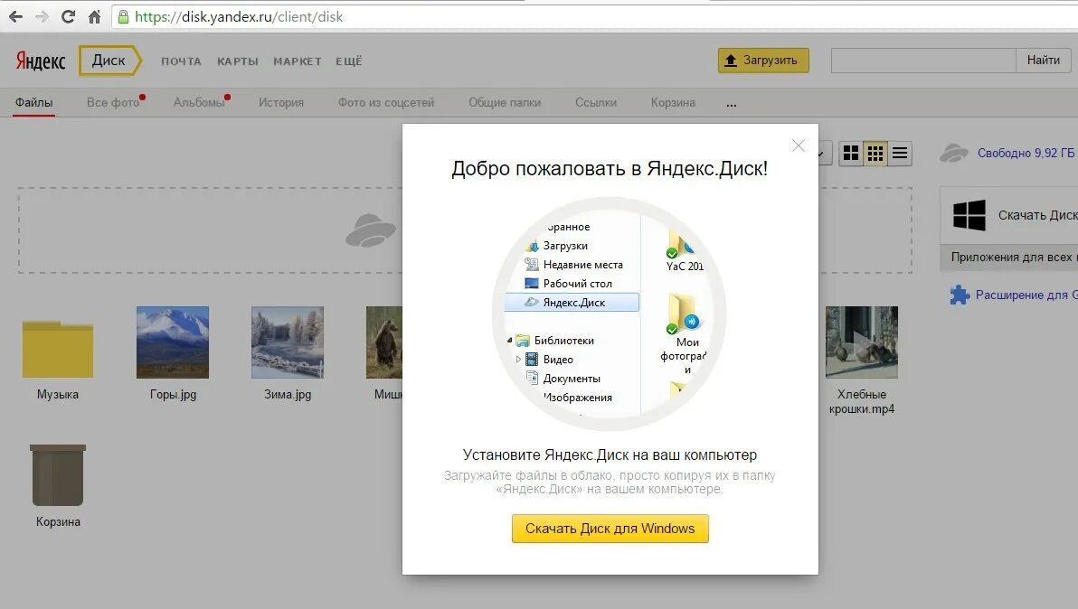This screenshot has height=609, width=1078.
Task: Focus the search input field
Action: 923,61
